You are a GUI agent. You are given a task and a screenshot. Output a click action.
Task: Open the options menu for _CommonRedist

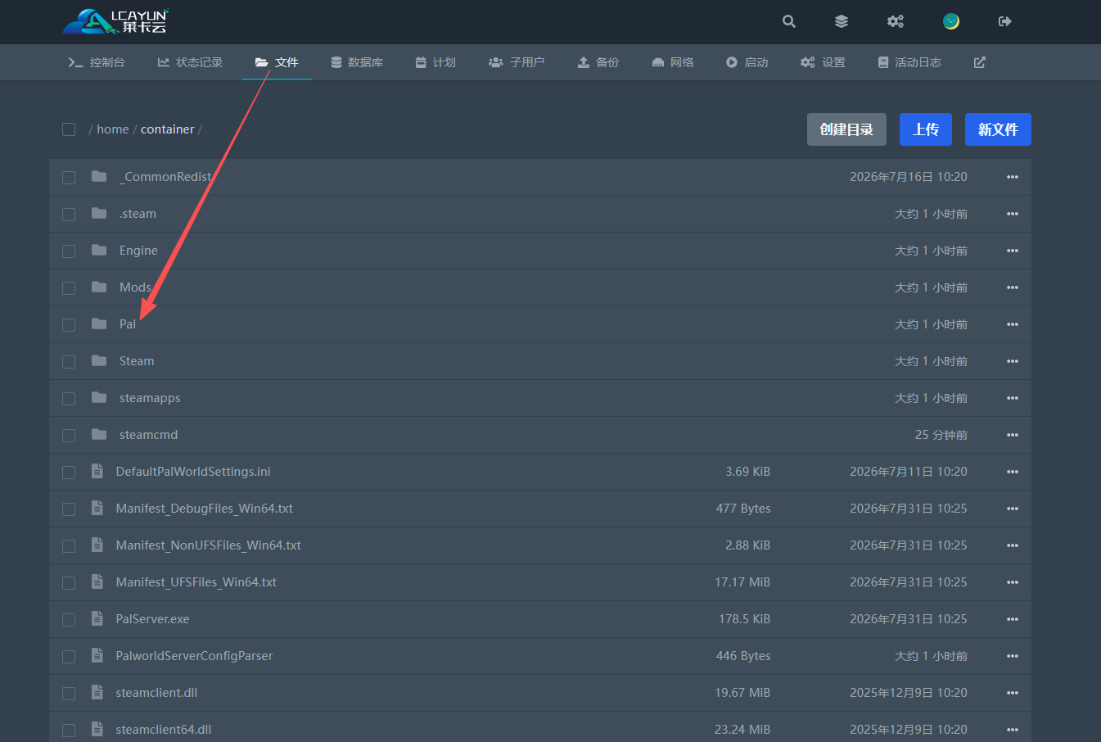click(1013, 177)
